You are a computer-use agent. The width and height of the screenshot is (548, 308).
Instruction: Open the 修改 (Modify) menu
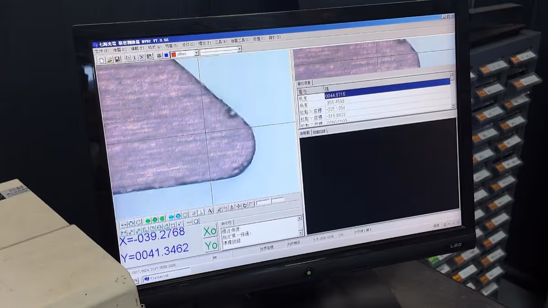tap(188, 44)
